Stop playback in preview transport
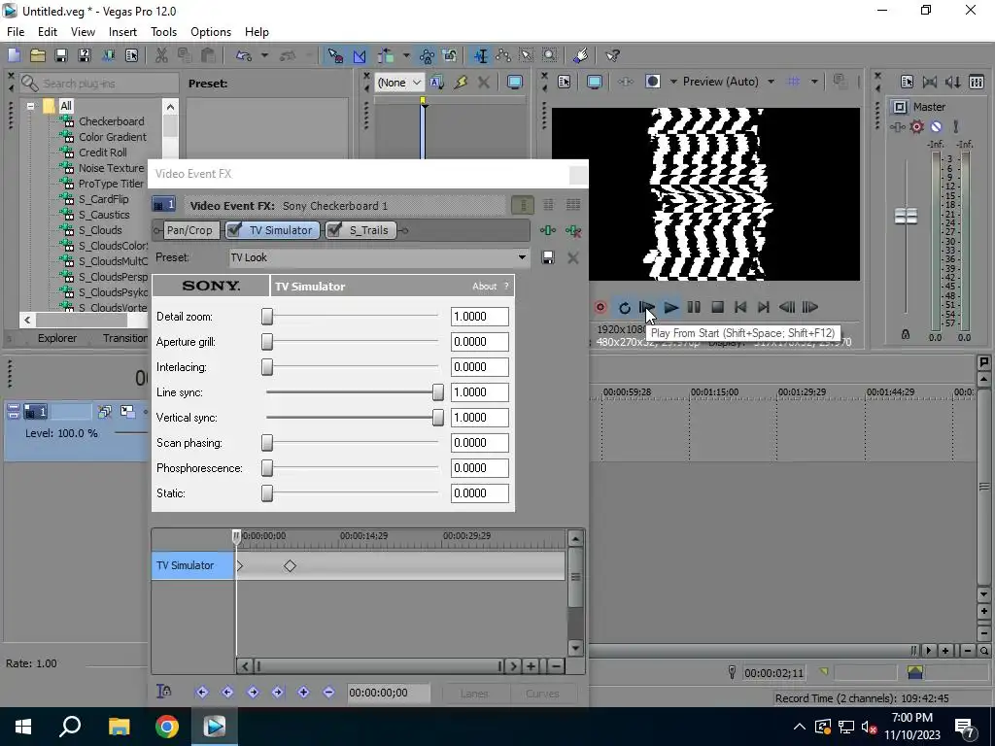The height and width of the screenshot is (746, 995). tap(718, 308)
